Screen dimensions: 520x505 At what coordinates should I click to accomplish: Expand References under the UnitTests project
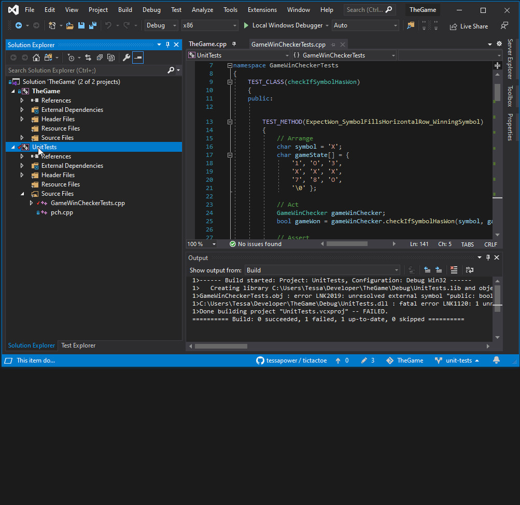click(x=21, y=156)
